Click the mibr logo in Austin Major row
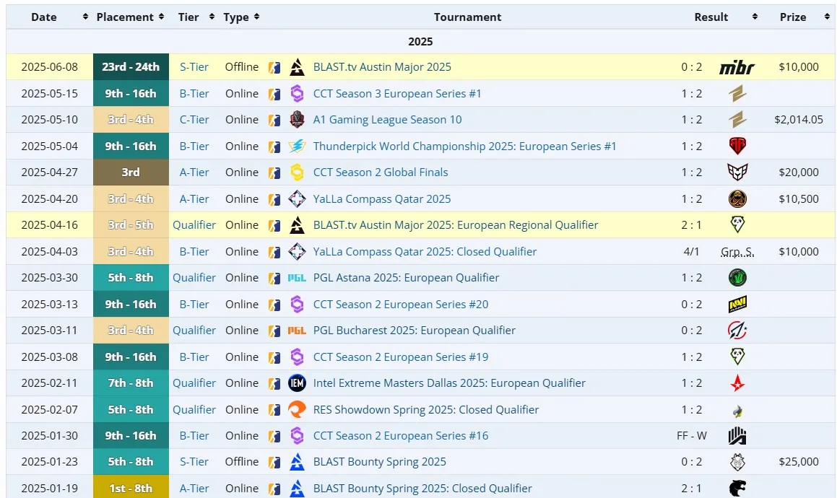Viewport: 837px width, 498px height. coord(737,67)
